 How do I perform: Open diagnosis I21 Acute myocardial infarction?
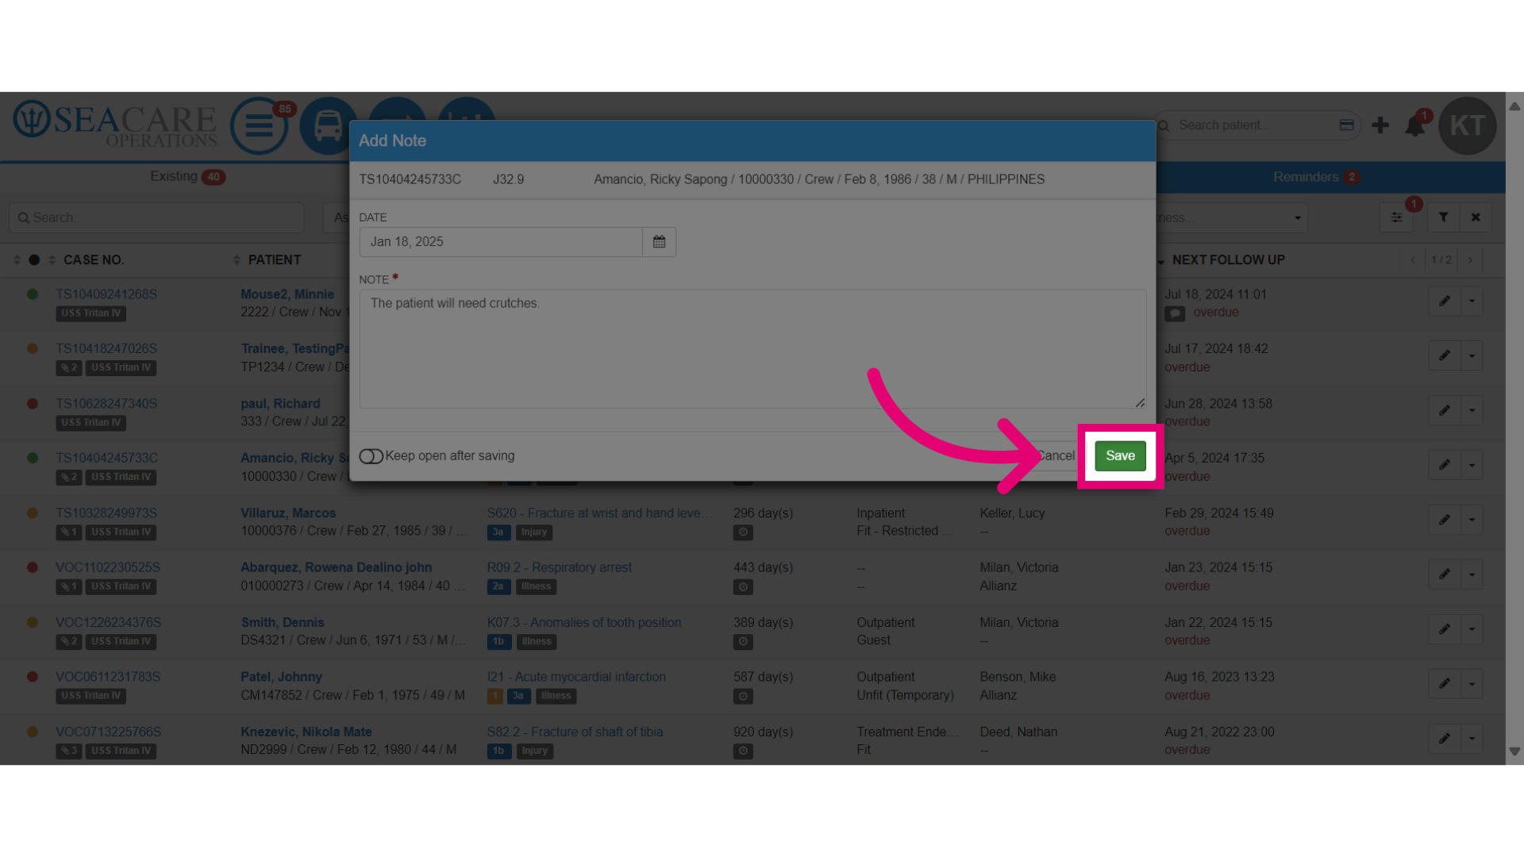pos(576,677)
